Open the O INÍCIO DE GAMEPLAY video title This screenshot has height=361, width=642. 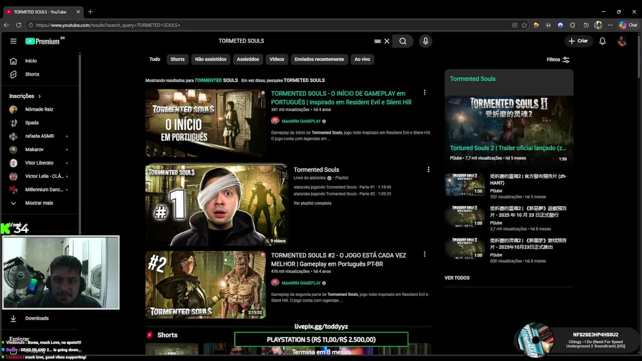(341, 98)
